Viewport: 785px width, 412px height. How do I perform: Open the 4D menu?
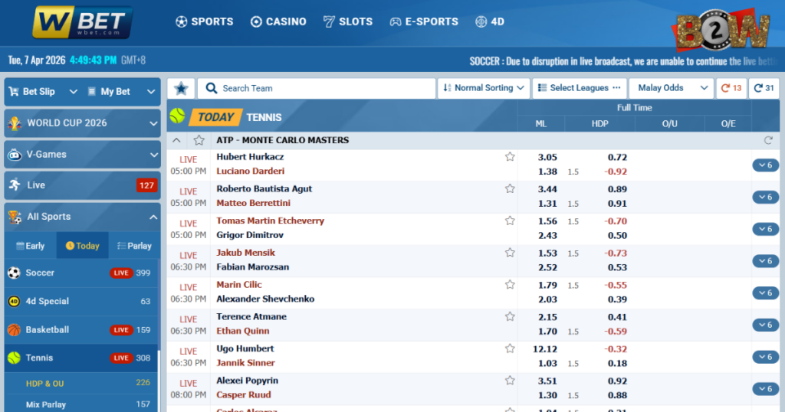tap(490, 21)
